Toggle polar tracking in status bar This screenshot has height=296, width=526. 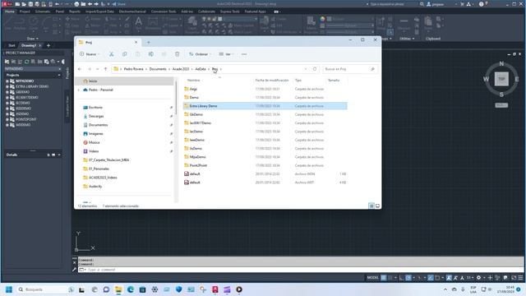(x=408, y=278)
